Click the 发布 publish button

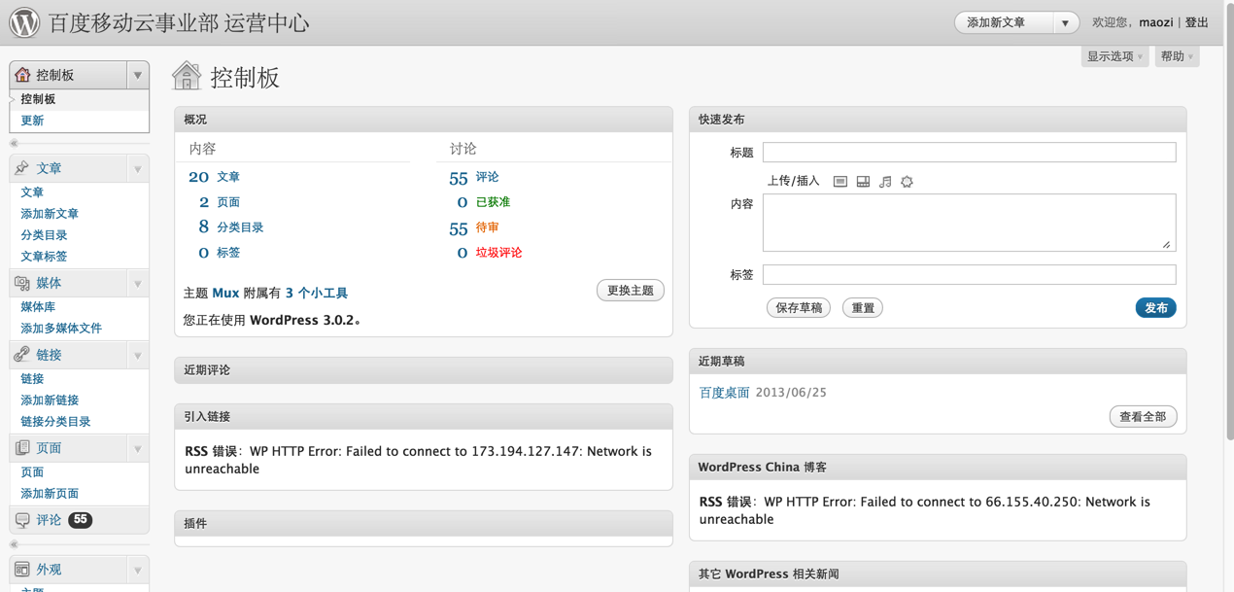point(1155,308)
